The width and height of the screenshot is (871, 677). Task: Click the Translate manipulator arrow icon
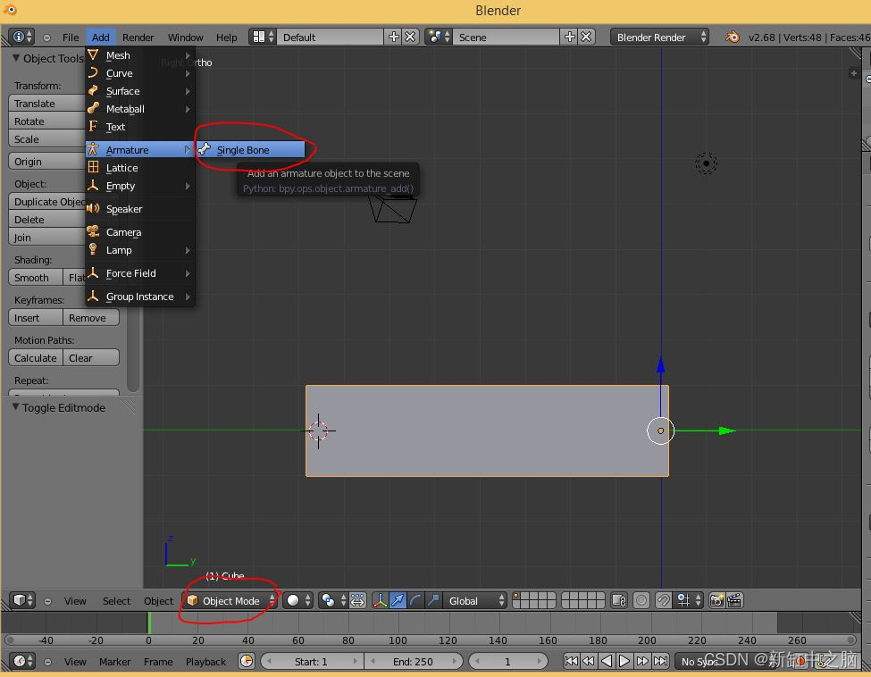click(x=398, y=600)
